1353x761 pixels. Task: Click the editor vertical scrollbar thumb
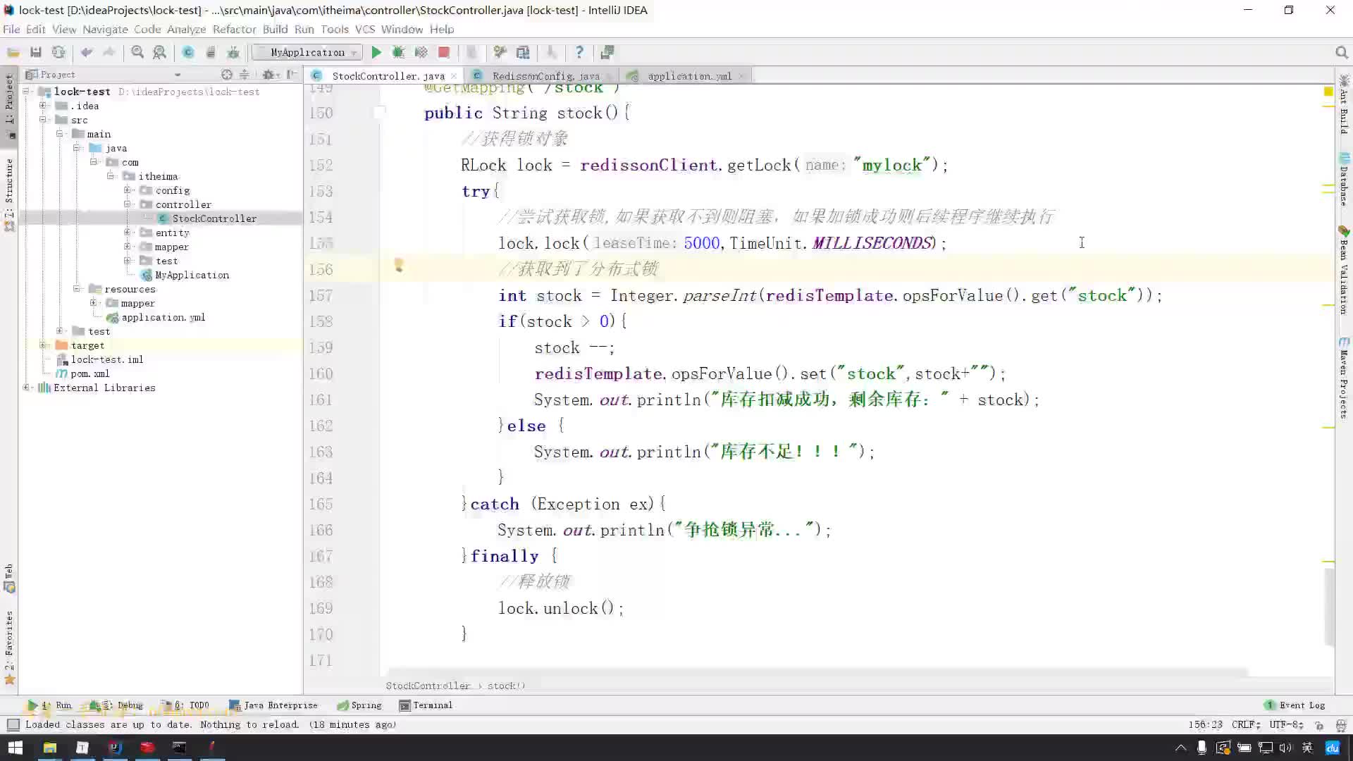[x=1329, y=607]
